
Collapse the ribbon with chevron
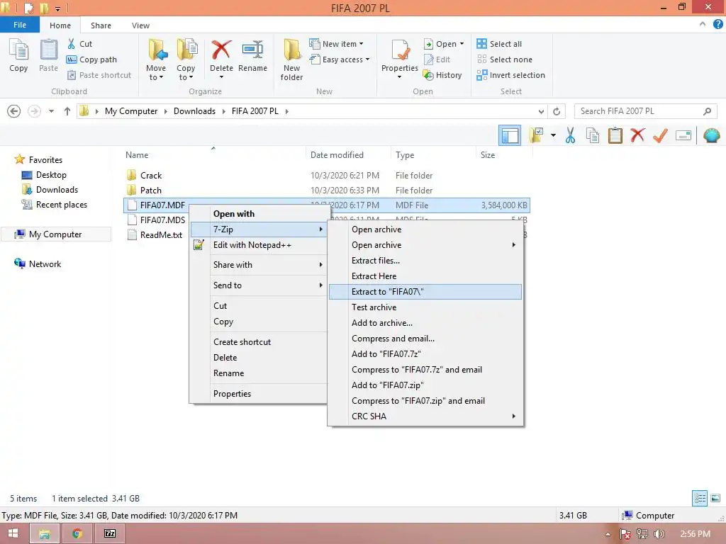coord(703,25)
